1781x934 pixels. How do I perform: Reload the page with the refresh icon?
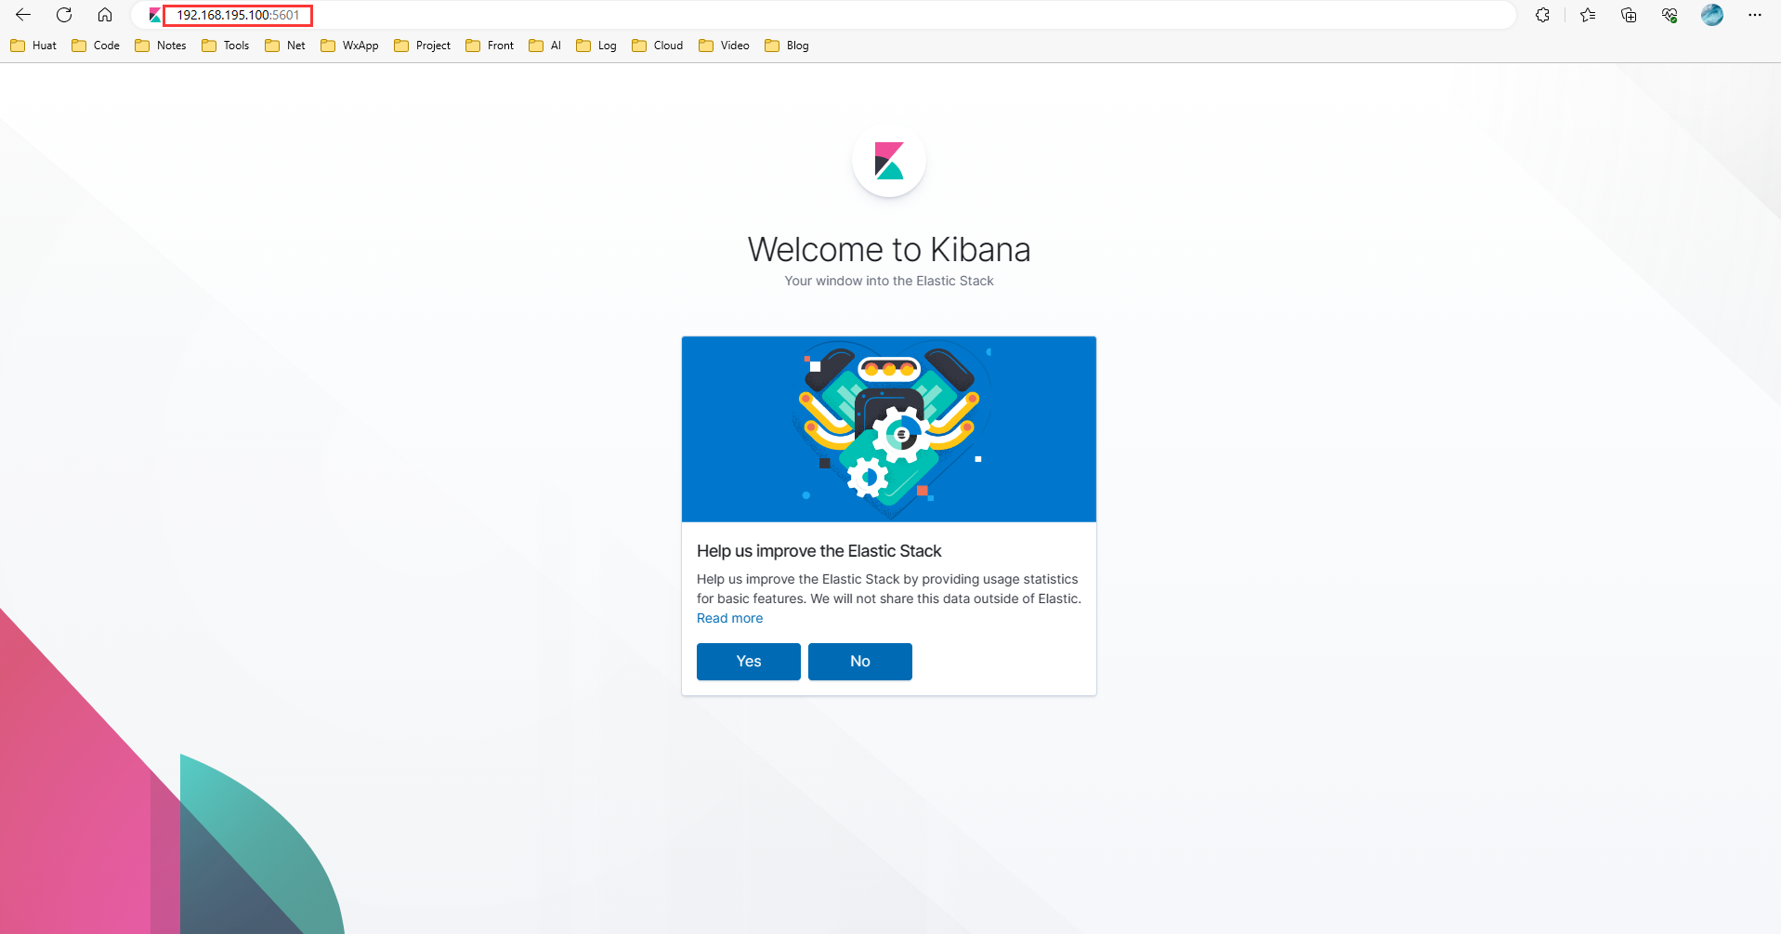[64, 15]
